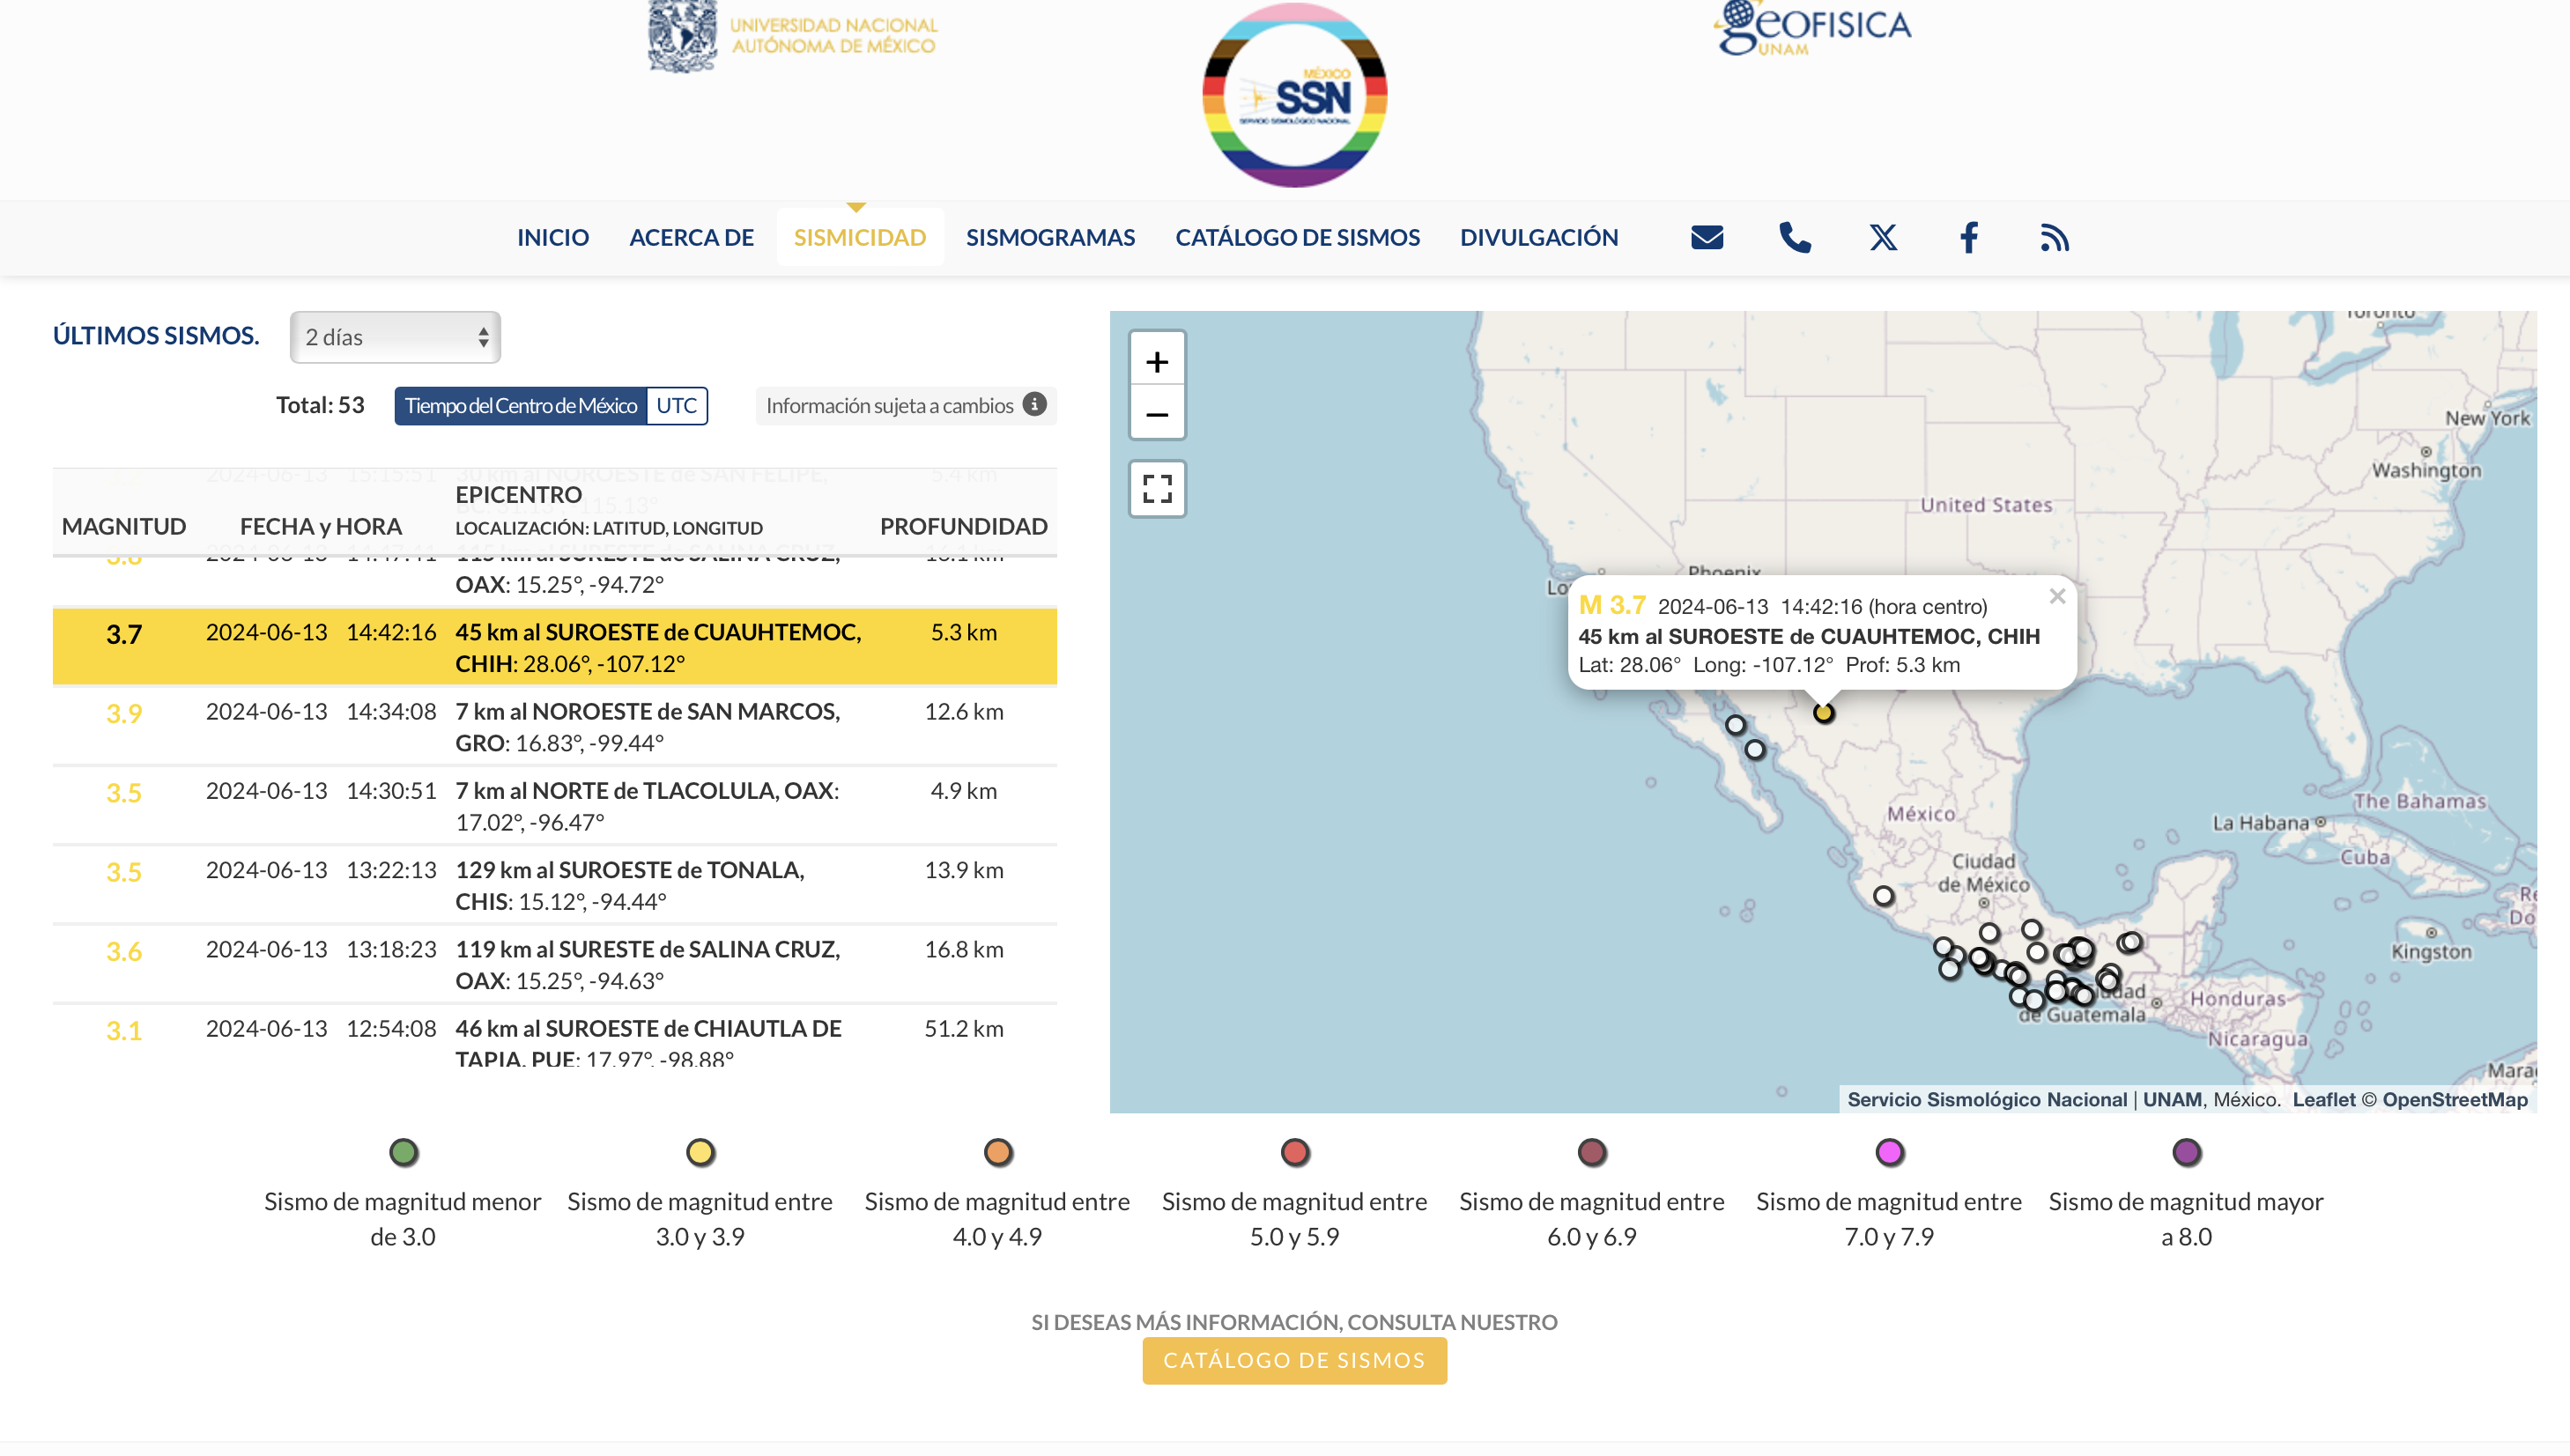
Task: Click the 'Total: 53' count label
Action: 320,405
